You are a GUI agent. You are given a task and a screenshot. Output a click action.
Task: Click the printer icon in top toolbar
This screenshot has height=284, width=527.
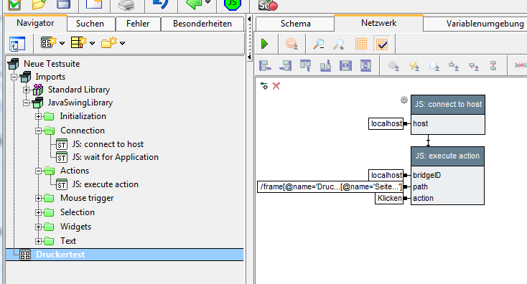click(126, 5)
